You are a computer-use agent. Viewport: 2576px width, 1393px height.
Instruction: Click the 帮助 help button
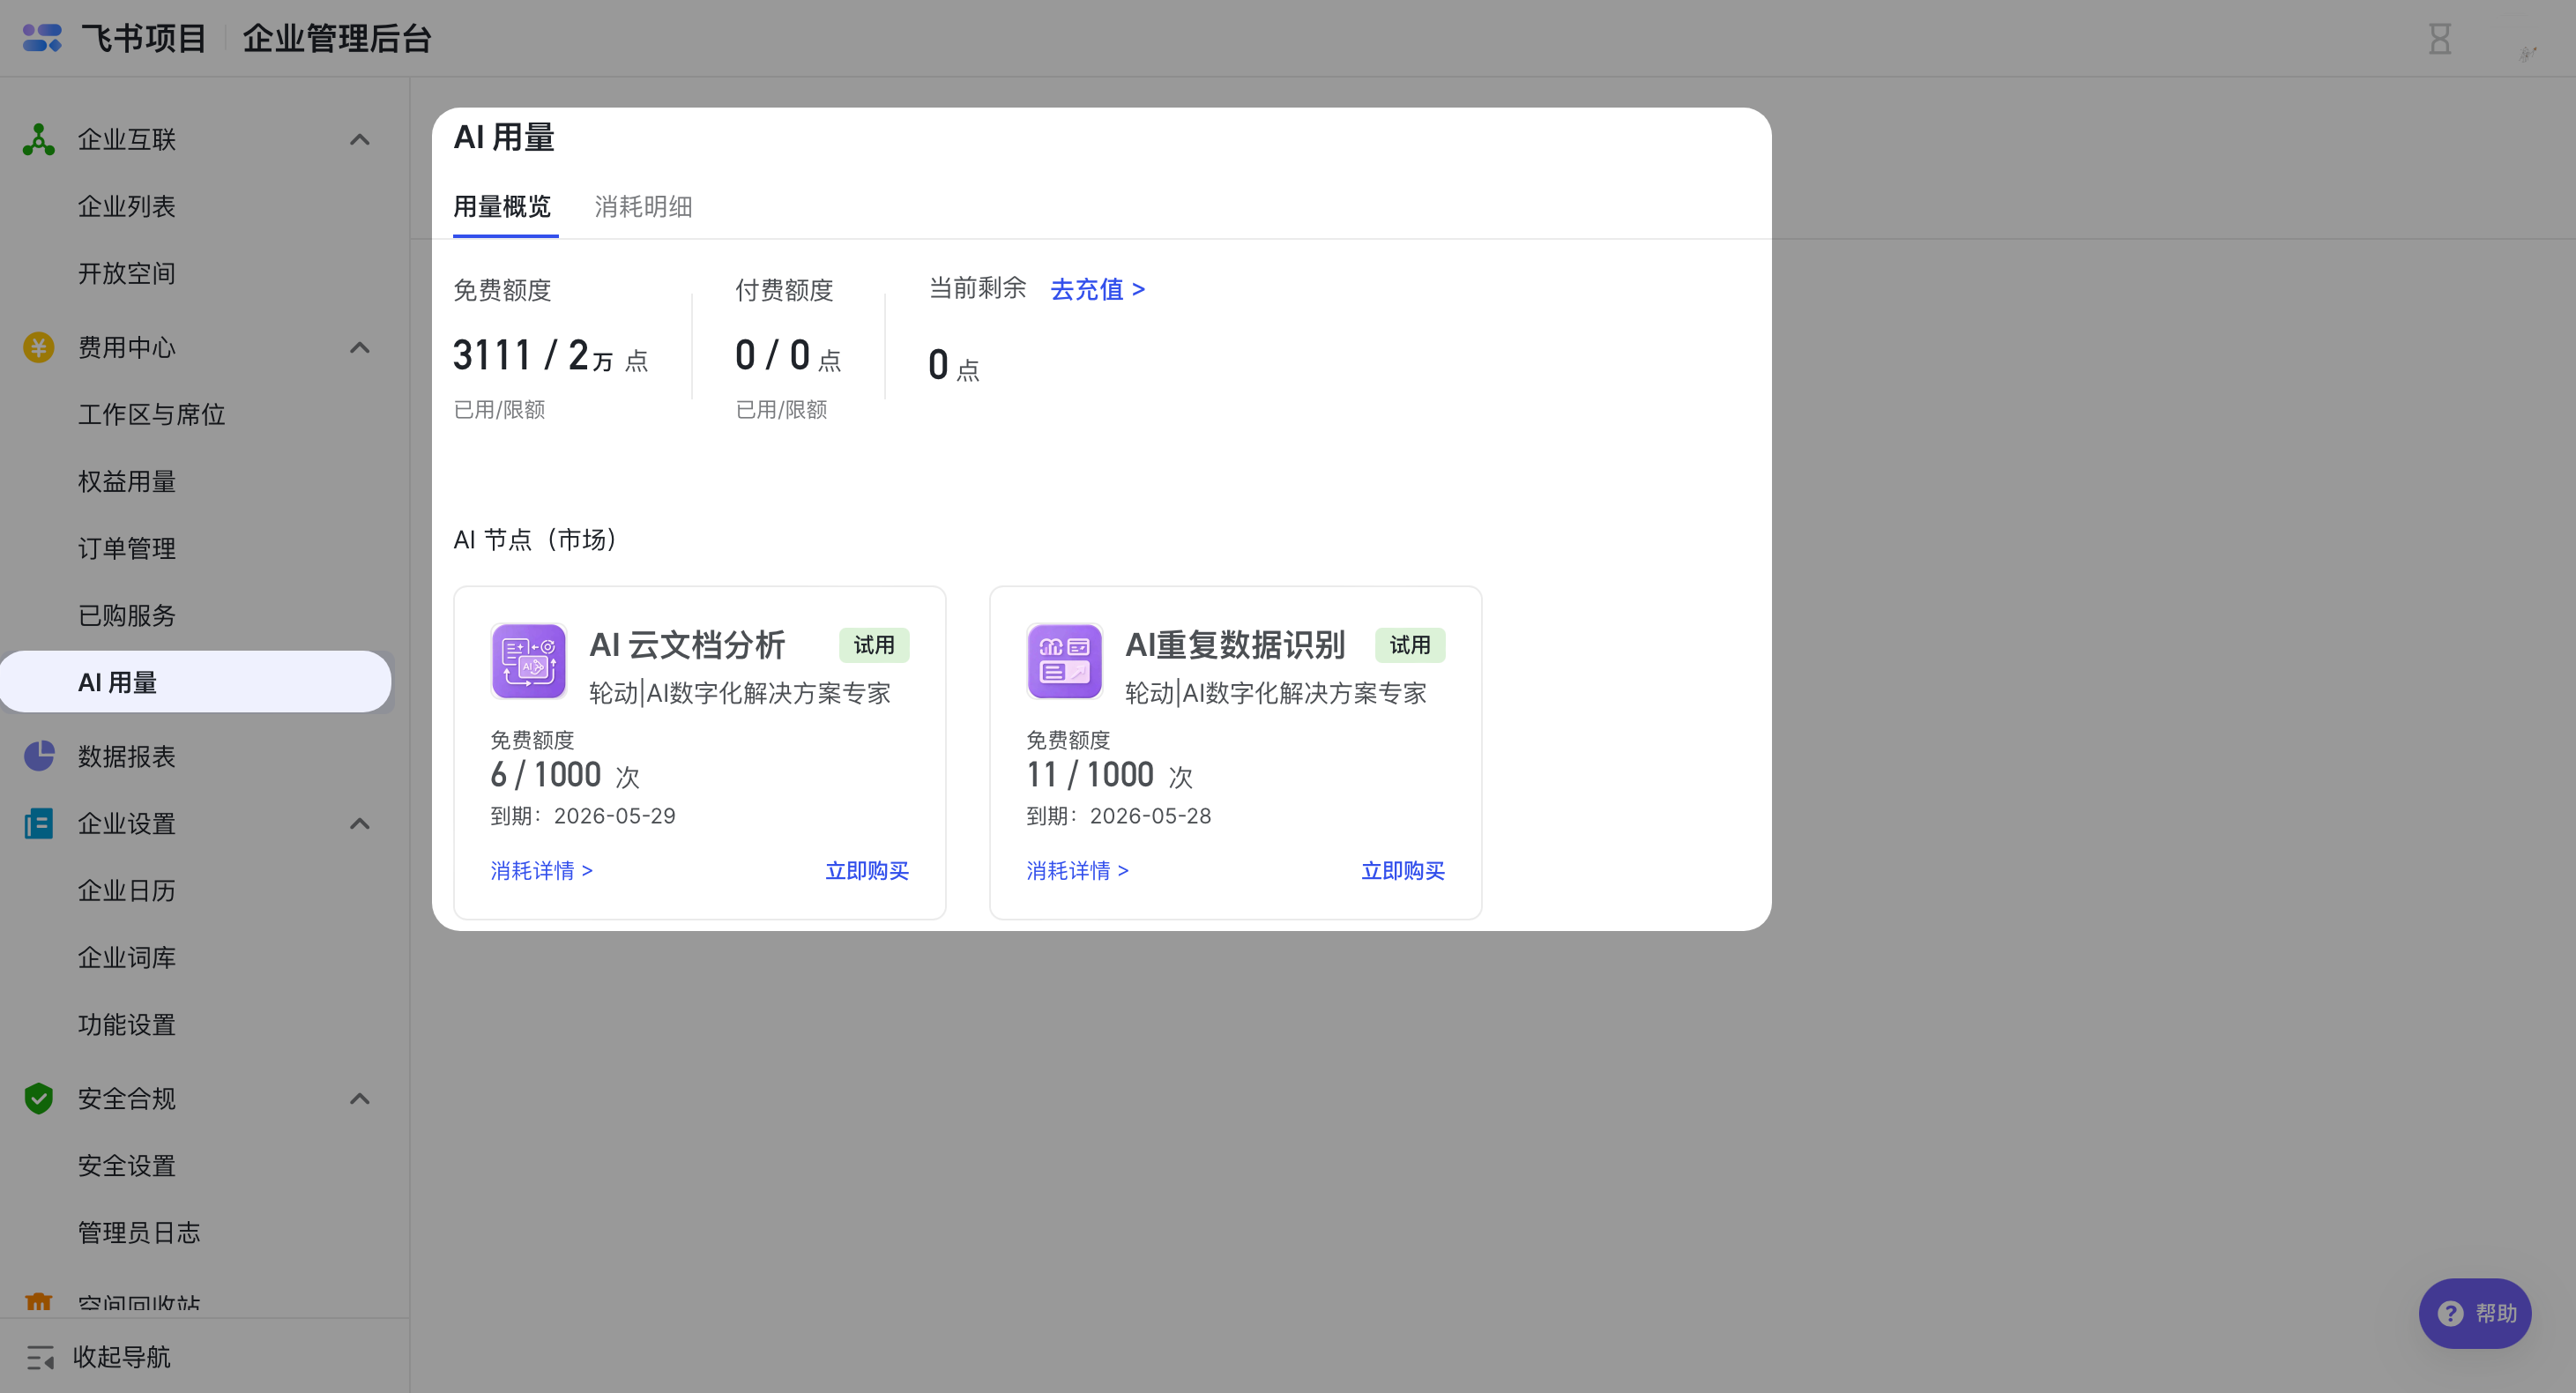2475,1313
